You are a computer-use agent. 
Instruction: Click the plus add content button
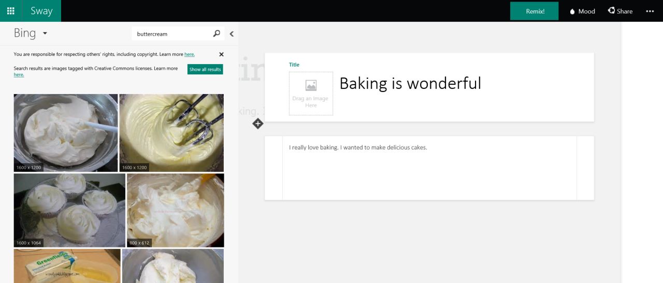[258, 123]
